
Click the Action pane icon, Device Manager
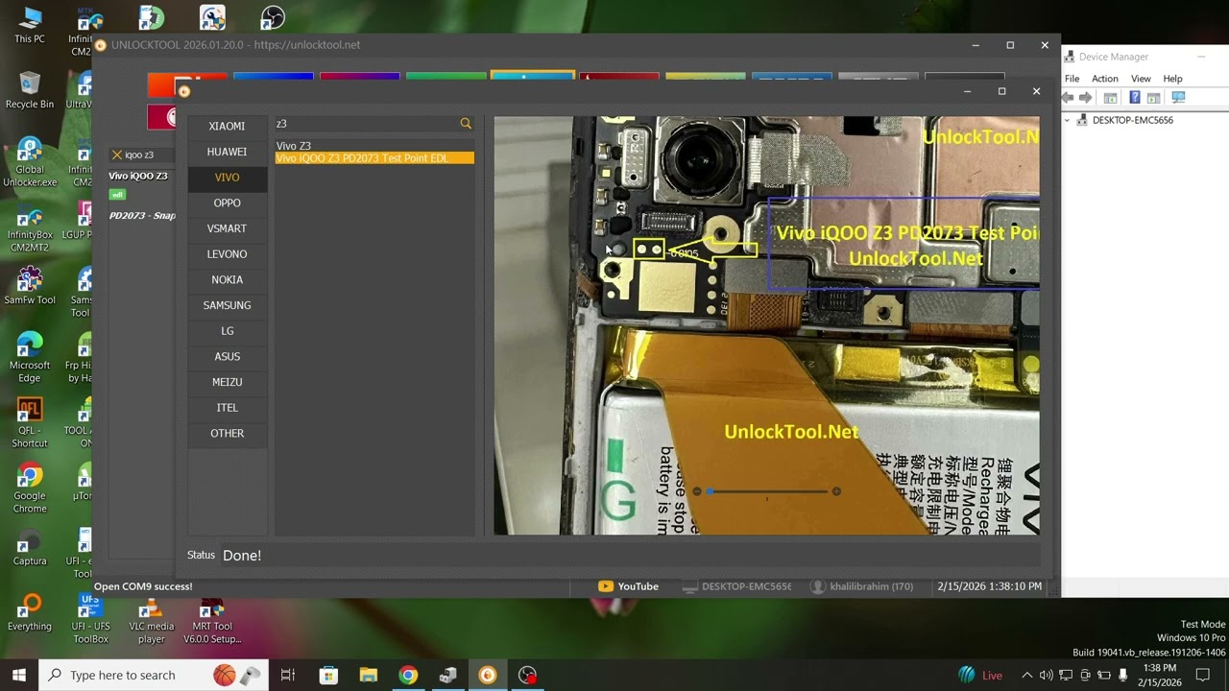tap(1153, 98)
